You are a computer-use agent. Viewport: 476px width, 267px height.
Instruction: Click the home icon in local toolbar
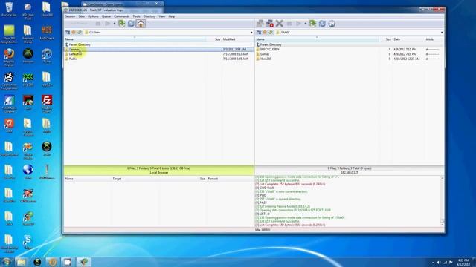[x=141, y=24]
